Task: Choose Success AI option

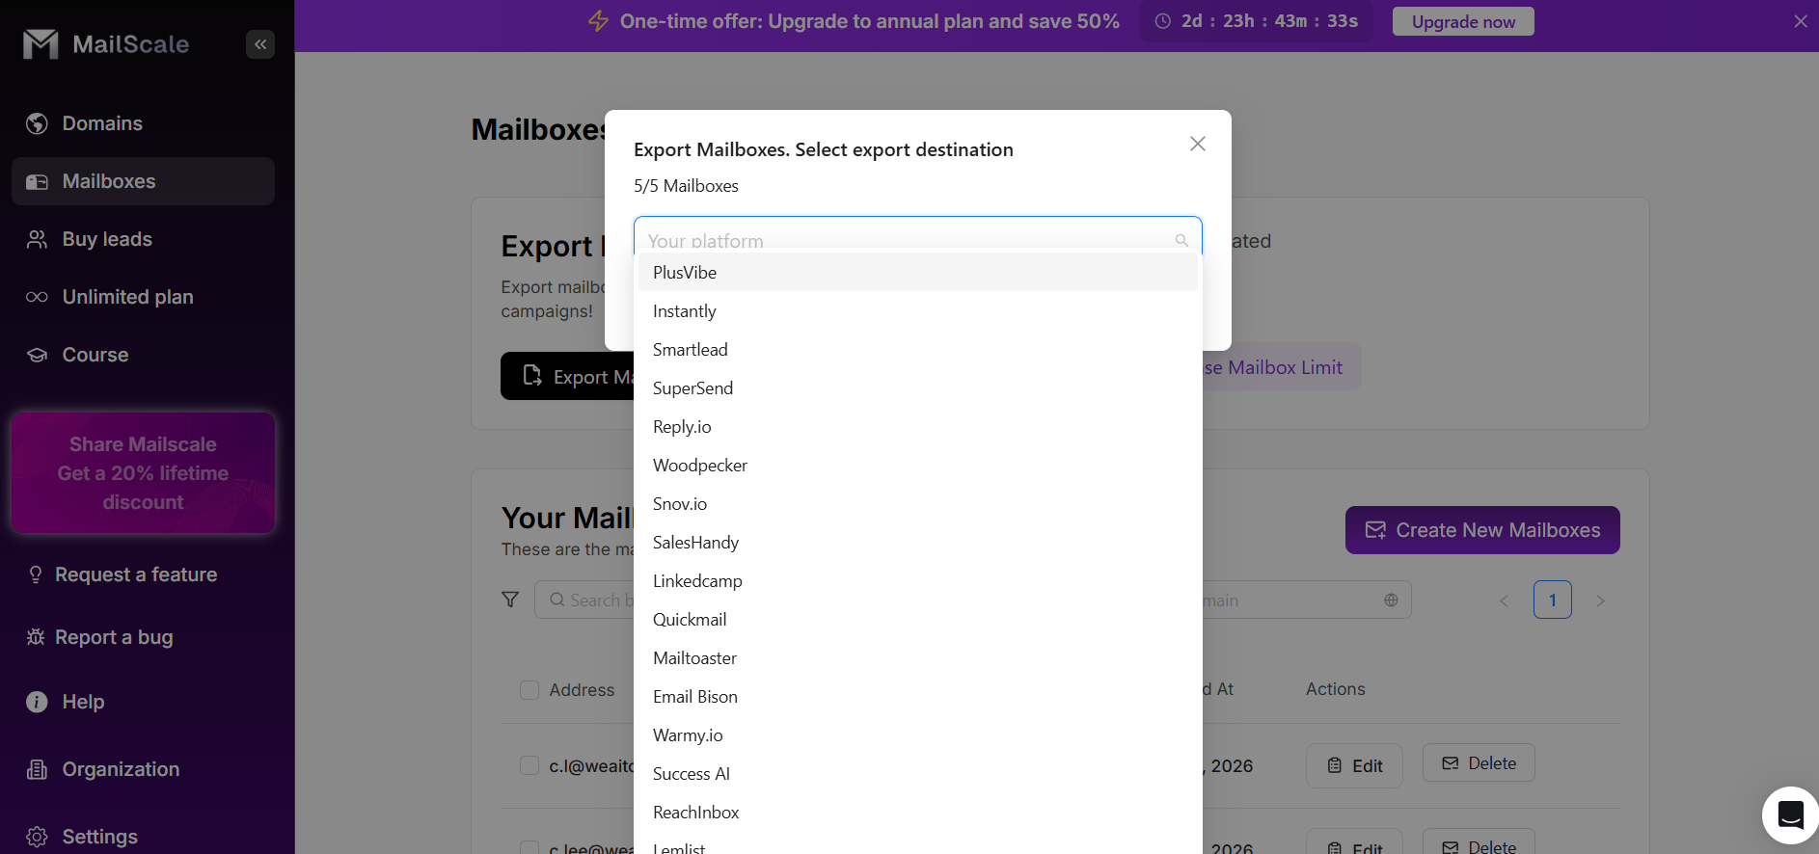Action: tap(918, 774)
